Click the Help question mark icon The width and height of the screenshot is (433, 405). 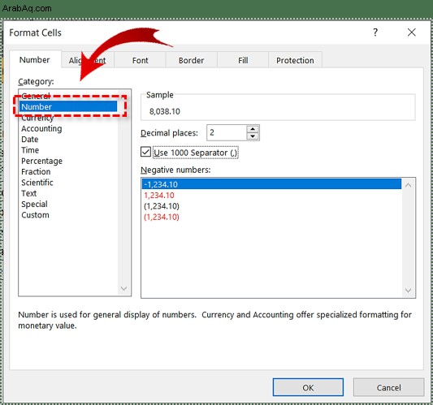coord(375,32)
